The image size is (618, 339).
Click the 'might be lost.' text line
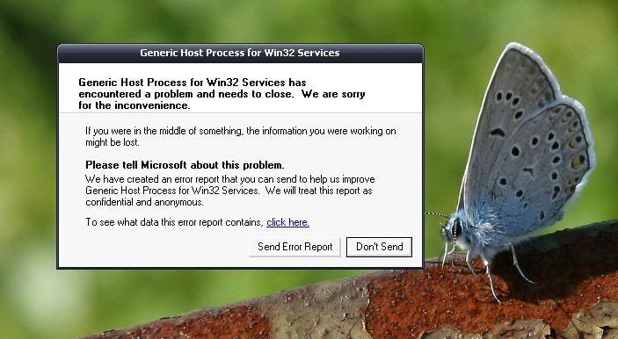(x=113, y=142)
